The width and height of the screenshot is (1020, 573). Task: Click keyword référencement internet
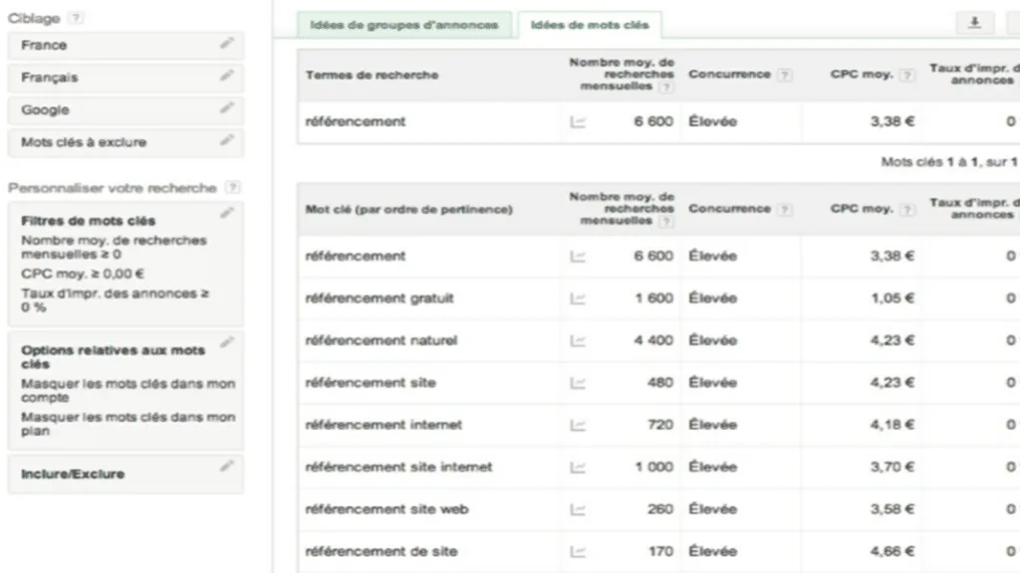pyautogui.click(x=383, y=425)
